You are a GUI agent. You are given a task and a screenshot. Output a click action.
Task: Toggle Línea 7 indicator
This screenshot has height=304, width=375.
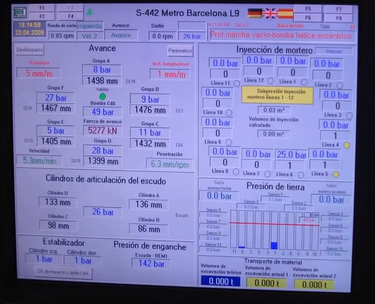point(267,174)
